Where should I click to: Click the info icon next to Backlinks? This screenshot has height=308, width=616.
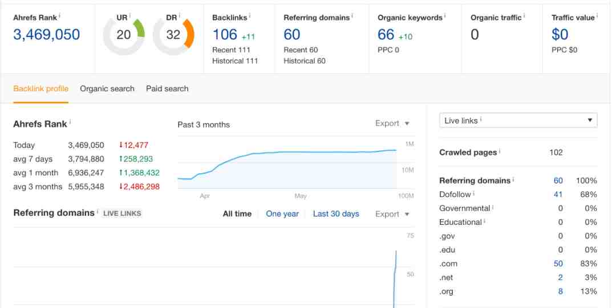250,16
